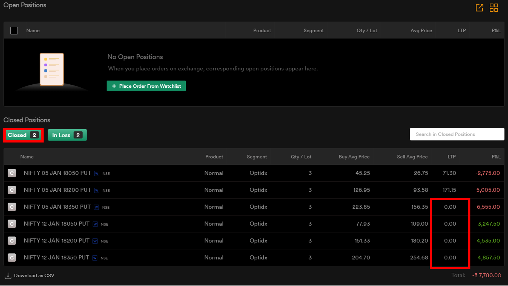Click the P&L value -2,775.00
The image size is (508, 286).
487,173
